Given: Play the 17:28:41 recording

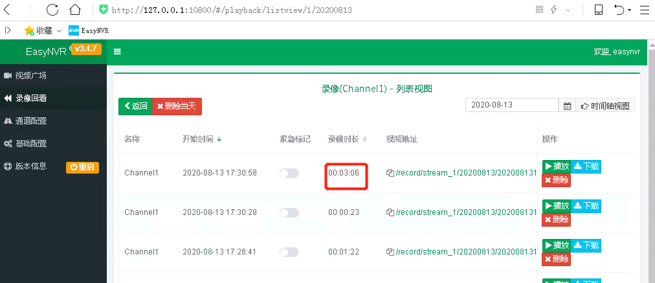Looking at the screenshot, I should [557, 245].
